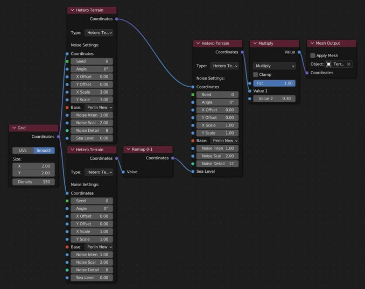Screen dimensions: 365x289
Task: Clear the Object field with the X icon
Action: [x=349, y=64]
